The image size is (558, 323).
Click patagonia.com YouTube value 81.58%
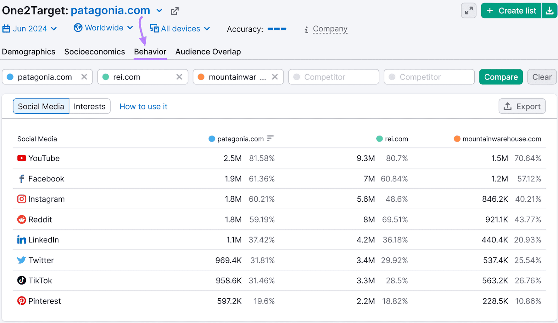[262, 158]
